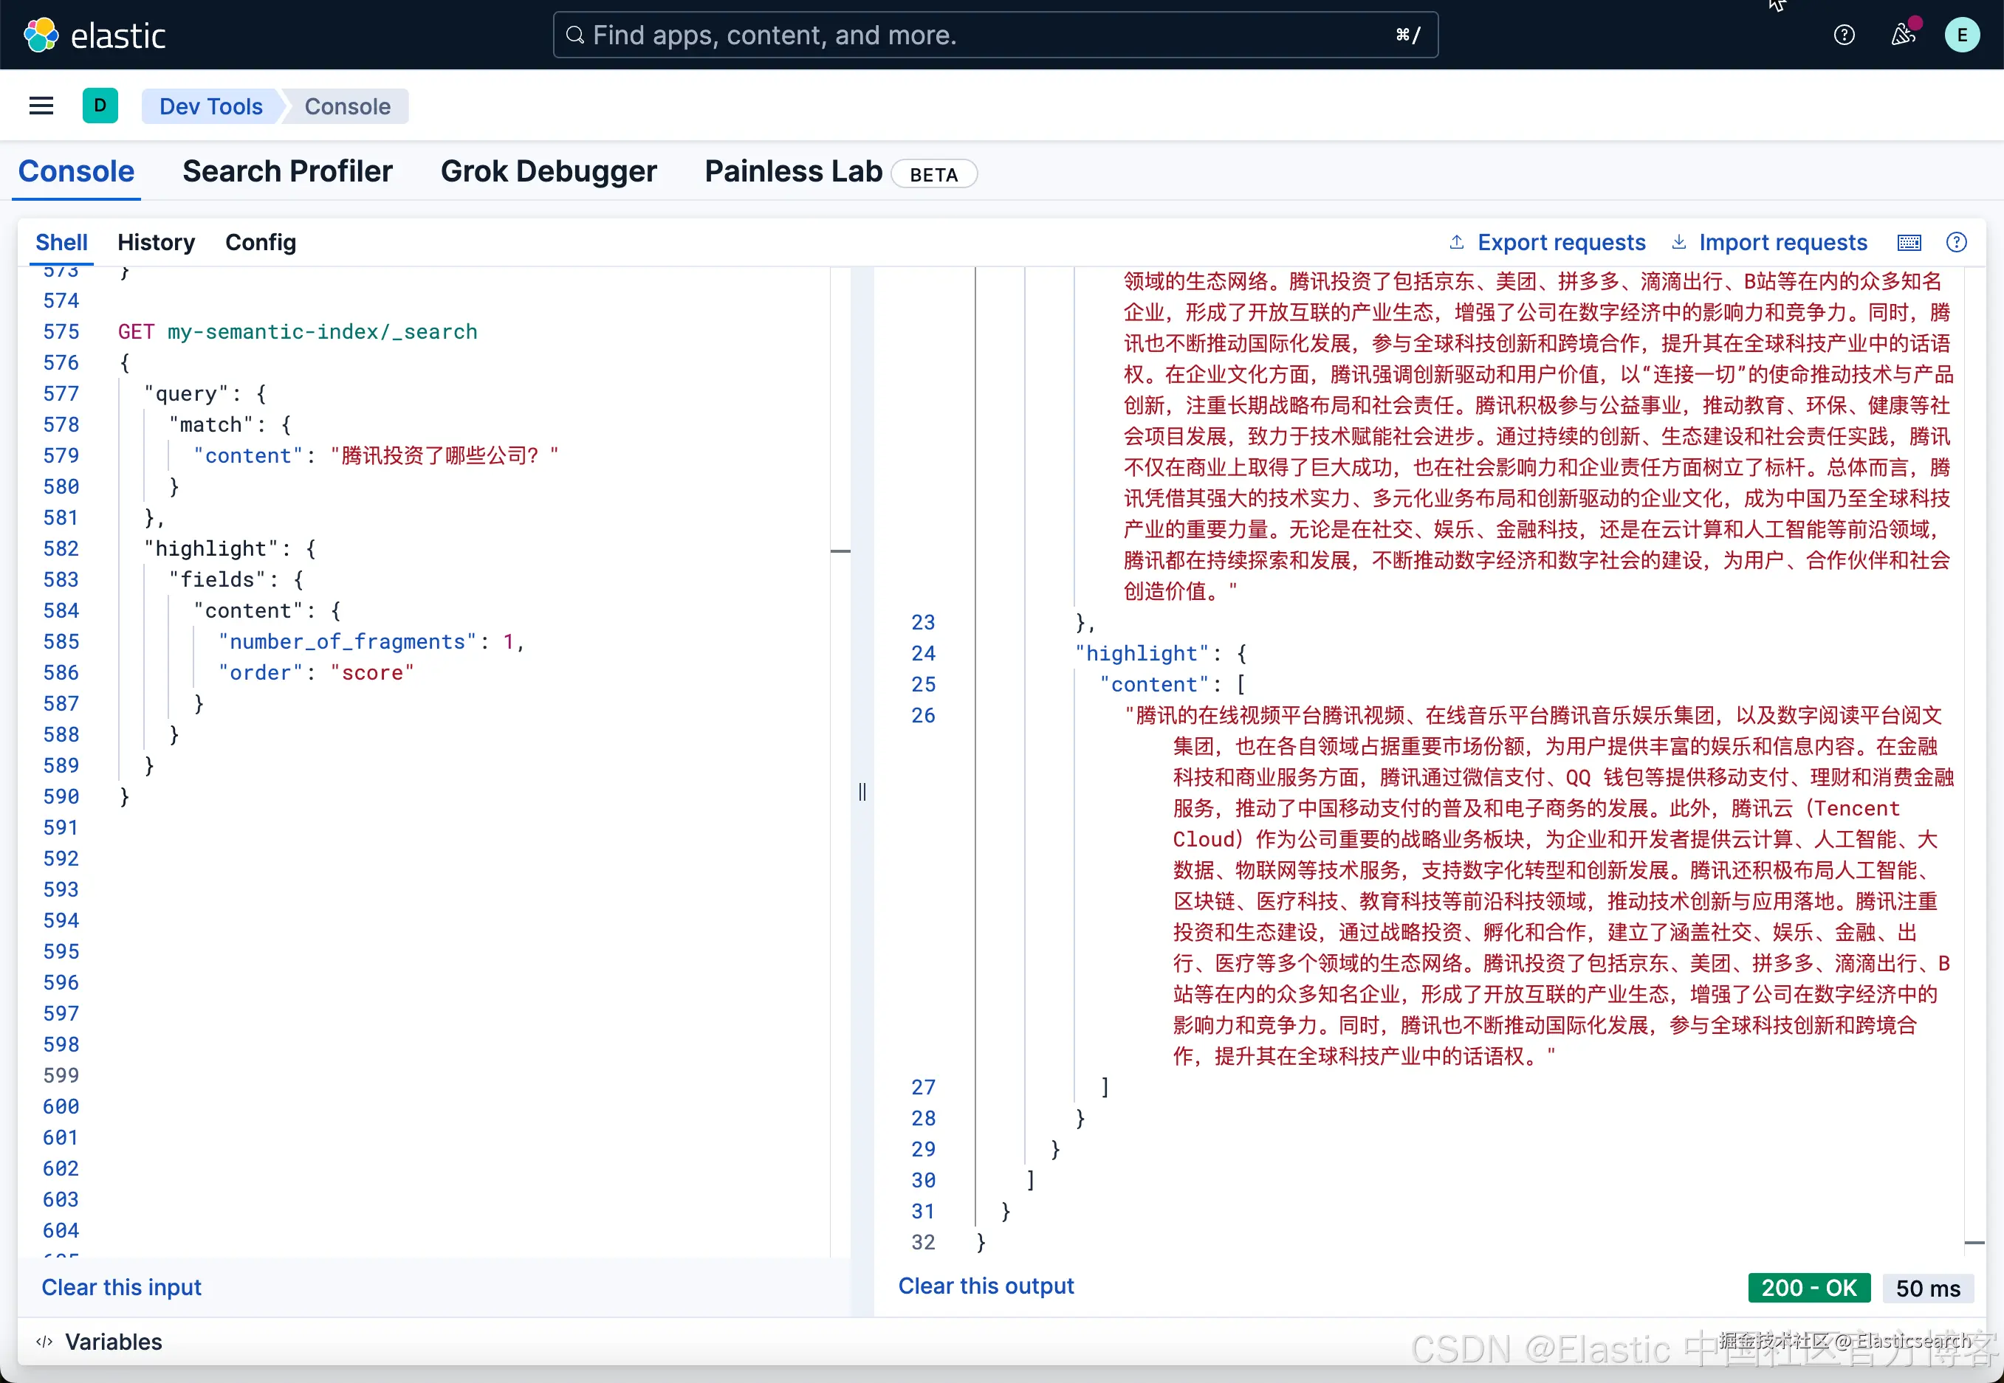
Task: Click the green D space avatar
Action: (x=100, y=106)
